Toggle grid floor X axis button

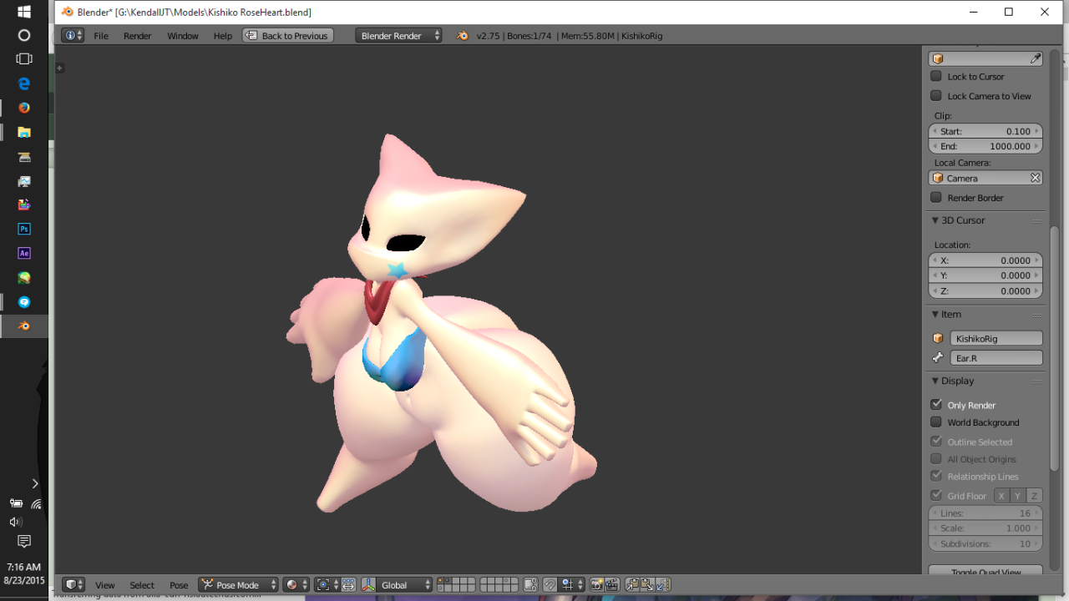pos(1001,496)
